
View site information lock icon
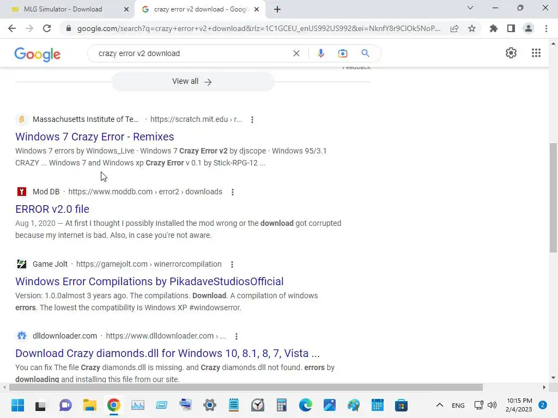point(69,28)
